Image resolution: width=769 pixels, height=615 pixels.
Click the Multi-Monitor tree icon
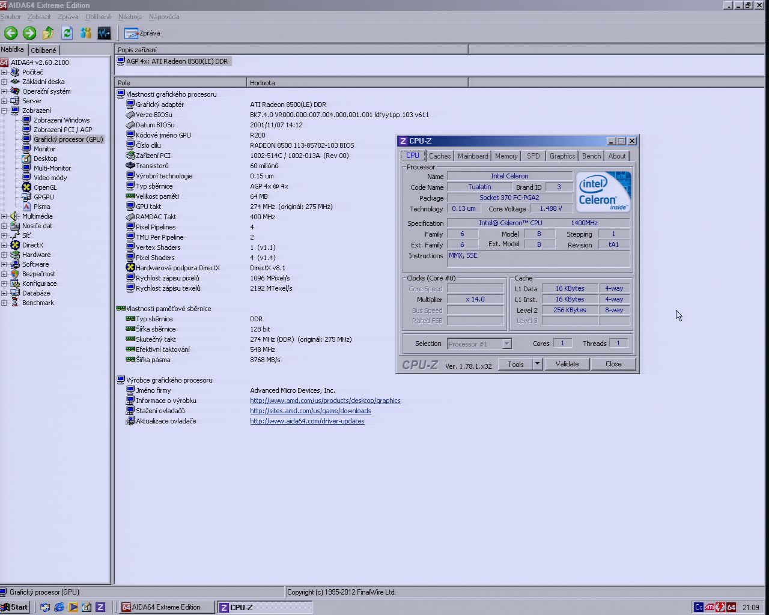[x=26, y=168]
